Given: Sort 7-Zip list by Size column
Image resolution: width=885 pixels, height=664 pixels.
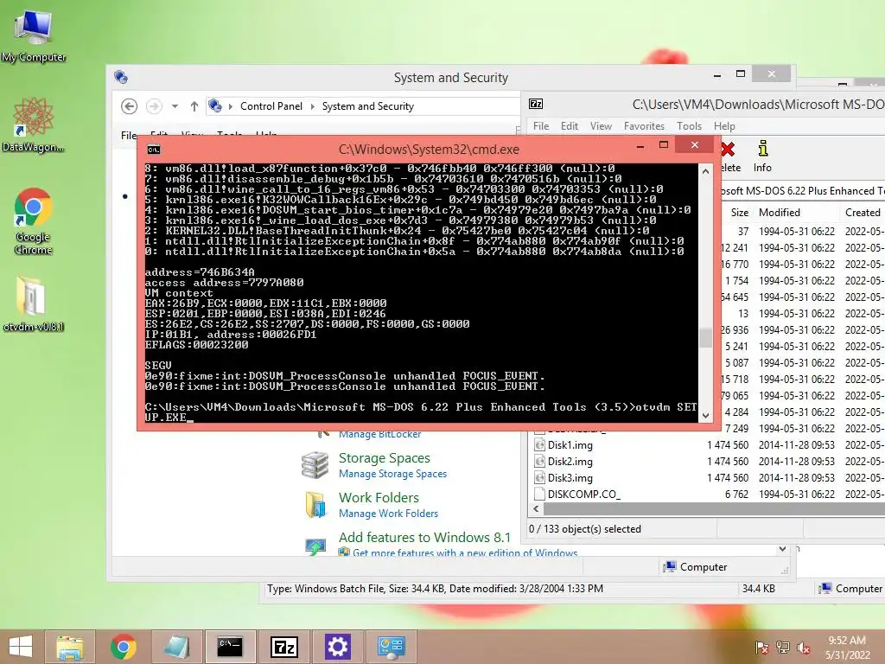Looking at the screenshot, I should pyautogui.click(x=740, y=213).
